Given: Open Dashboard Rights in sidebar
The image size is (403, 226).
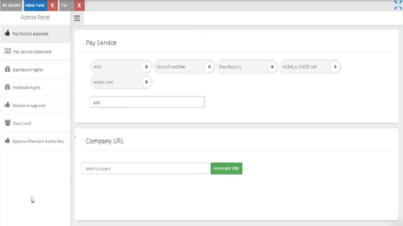Looking at the screenshot, I should point(28,70).
